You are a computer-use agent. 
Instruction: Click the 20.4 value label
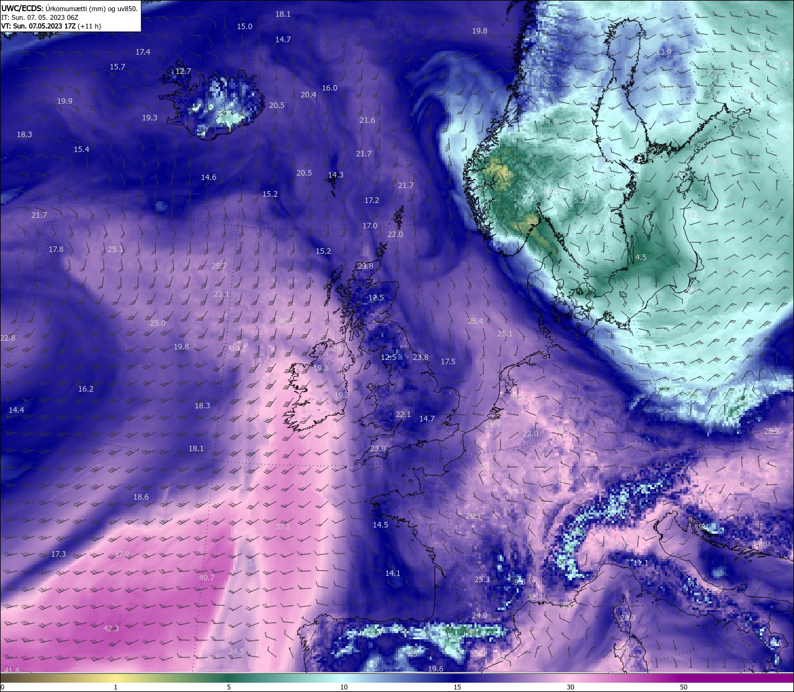coord(308,95)
